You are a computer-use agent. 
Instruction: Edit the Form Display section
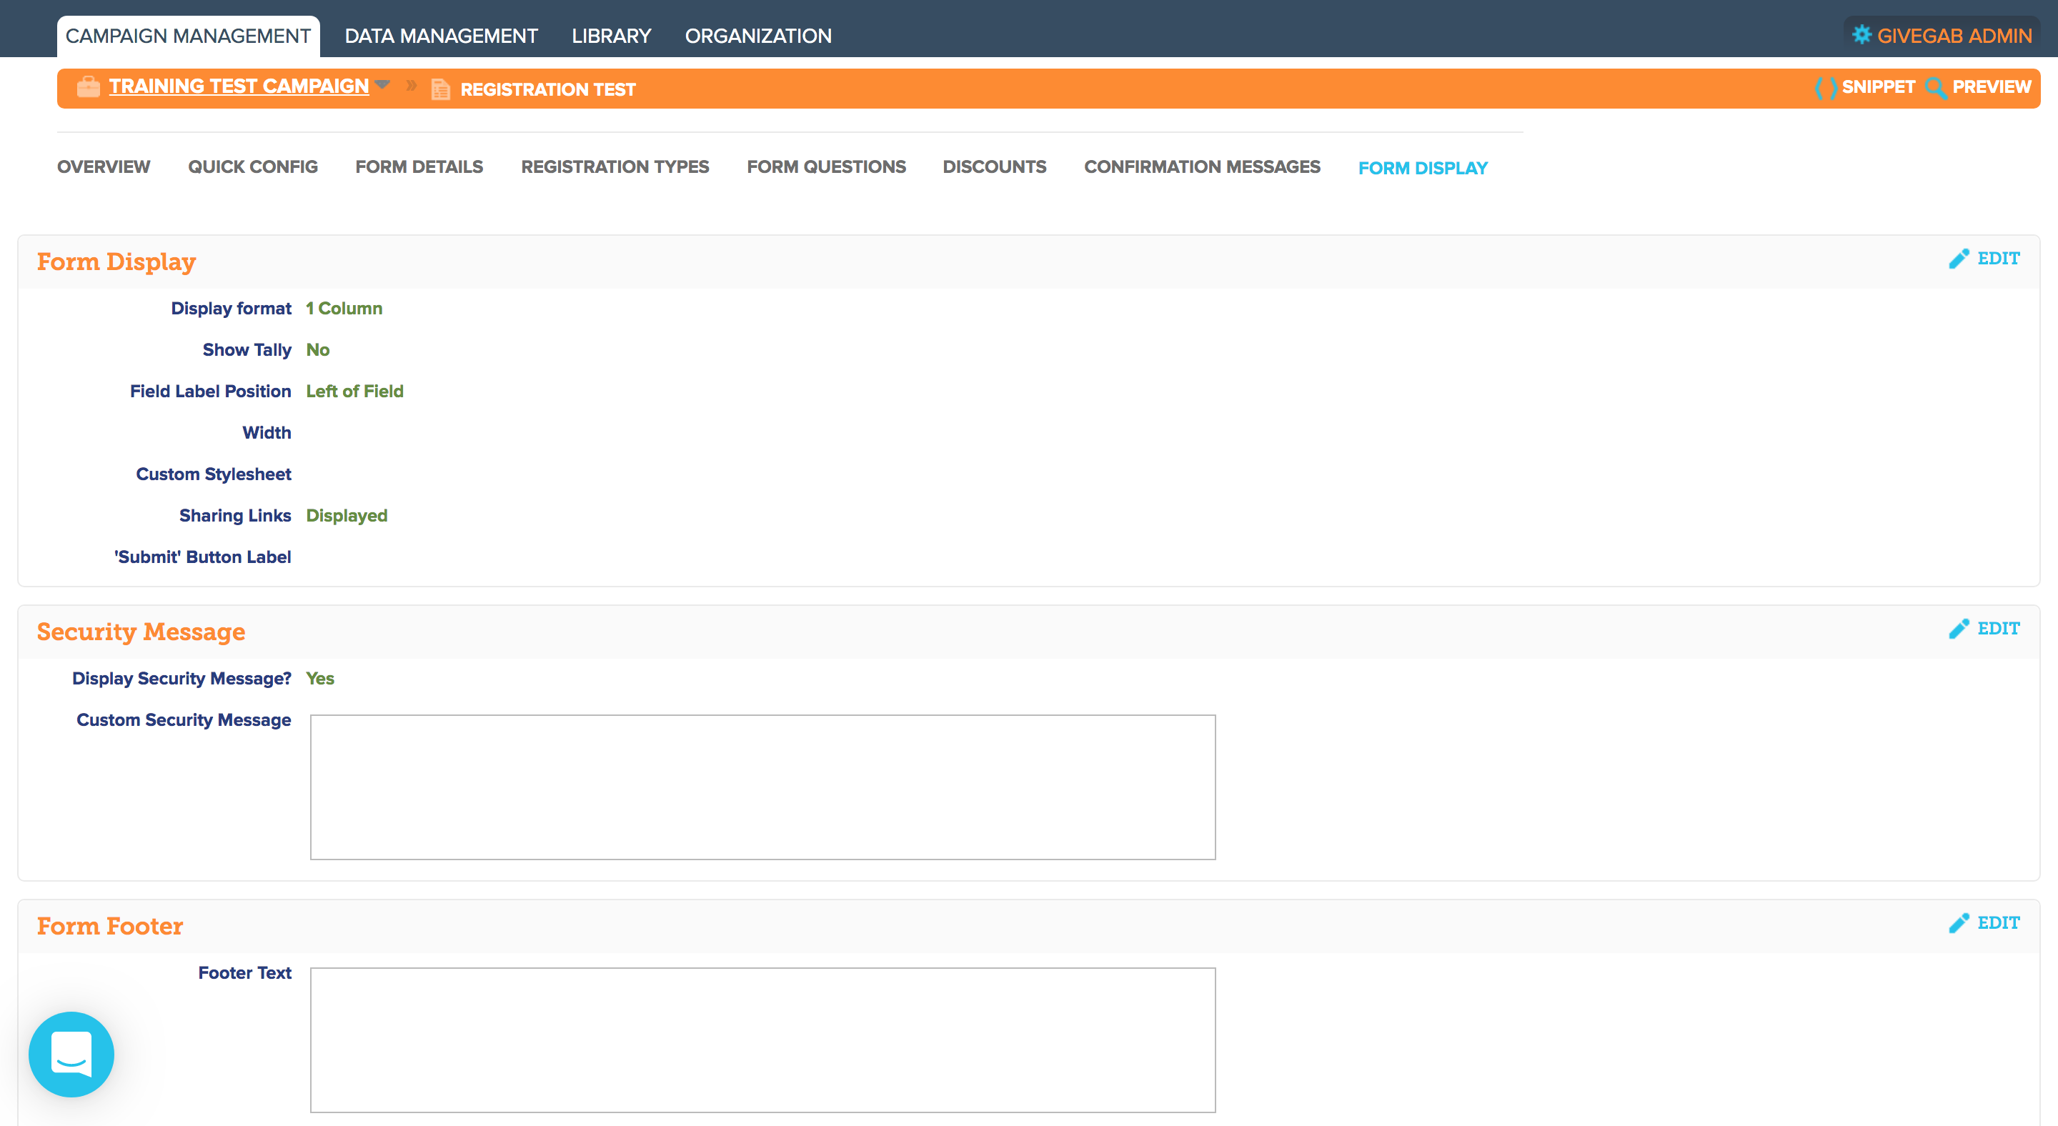pos(1998,259)
